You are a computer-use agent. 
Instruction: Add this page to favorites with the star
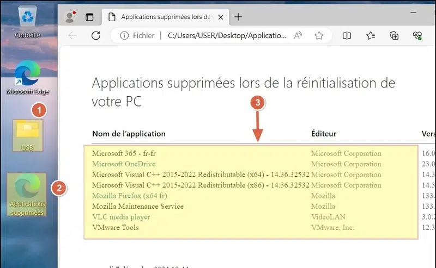point(319,35)
